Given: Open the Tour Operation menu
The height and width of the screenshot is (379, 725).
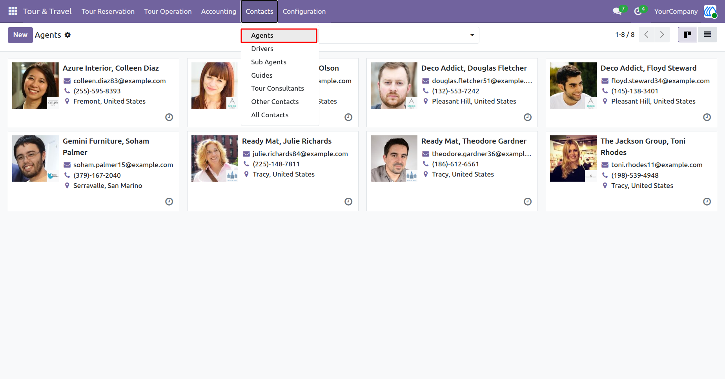Looking at the screenshot, I should (x=168, y=11).
